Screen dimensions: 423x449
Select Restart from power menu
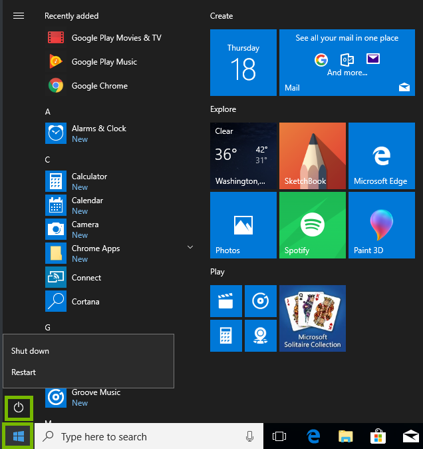88,372
